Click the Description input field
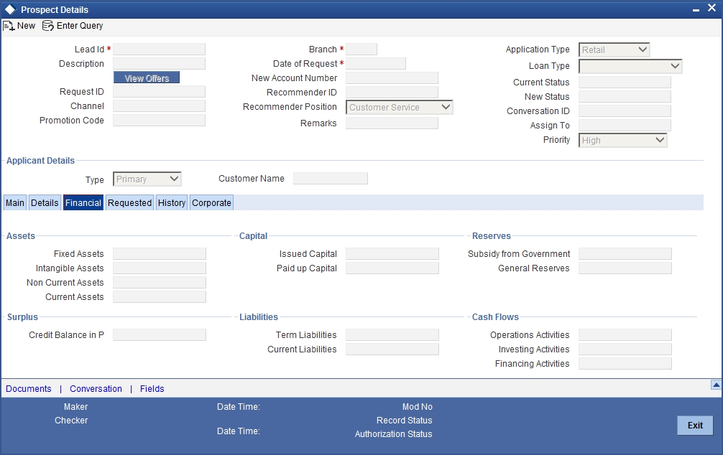The width and height of the screenshot is (723, 455). [x=159, y=64]
